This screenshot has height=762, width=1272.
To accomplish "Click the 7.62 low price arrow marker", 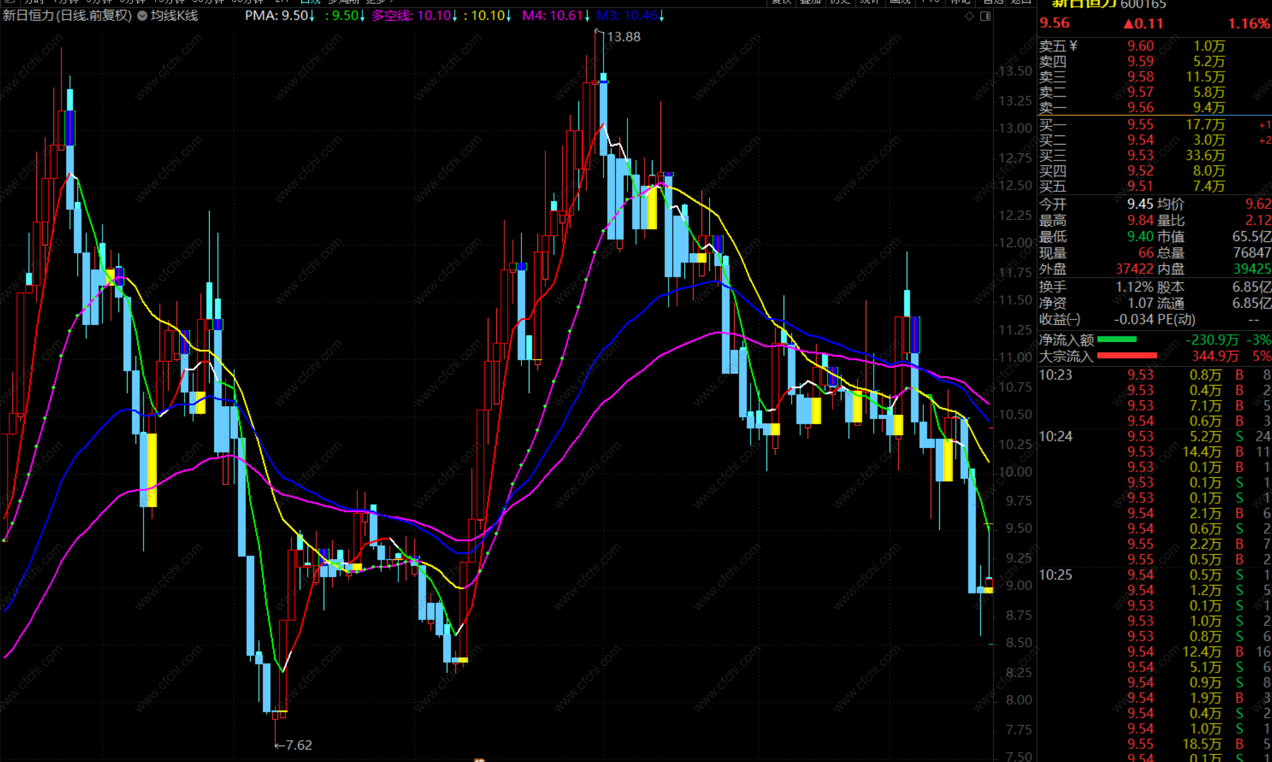I will [293, 745].
